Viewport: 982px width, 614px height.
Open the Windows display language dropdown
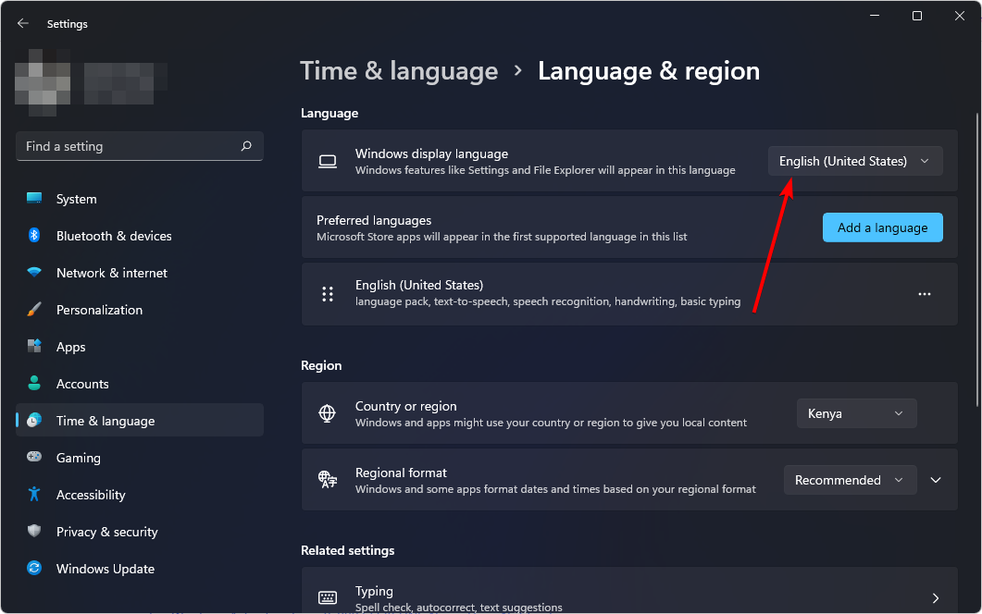[853, 160]
